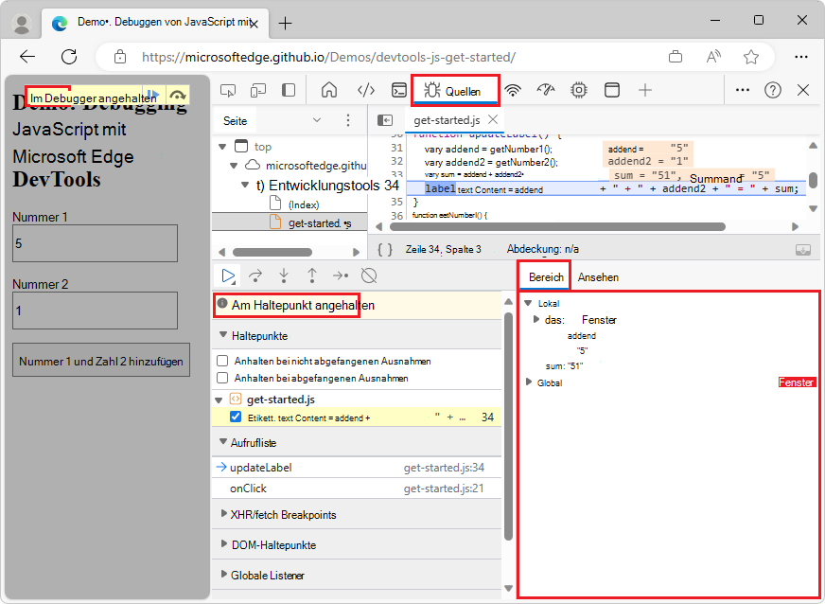Select the Bereich tab
Viewport: 825px width, 604px height.
(546, 277)
